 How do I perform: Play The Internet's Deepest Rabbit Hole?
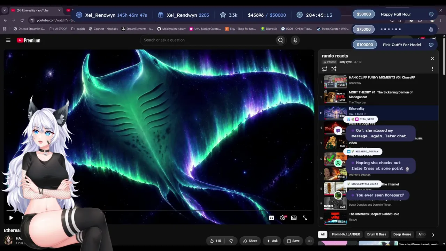[x=374, y=214]
